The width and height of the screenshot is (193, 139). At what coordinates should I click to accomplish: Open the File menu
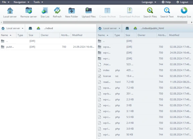[x=6, y=2]
